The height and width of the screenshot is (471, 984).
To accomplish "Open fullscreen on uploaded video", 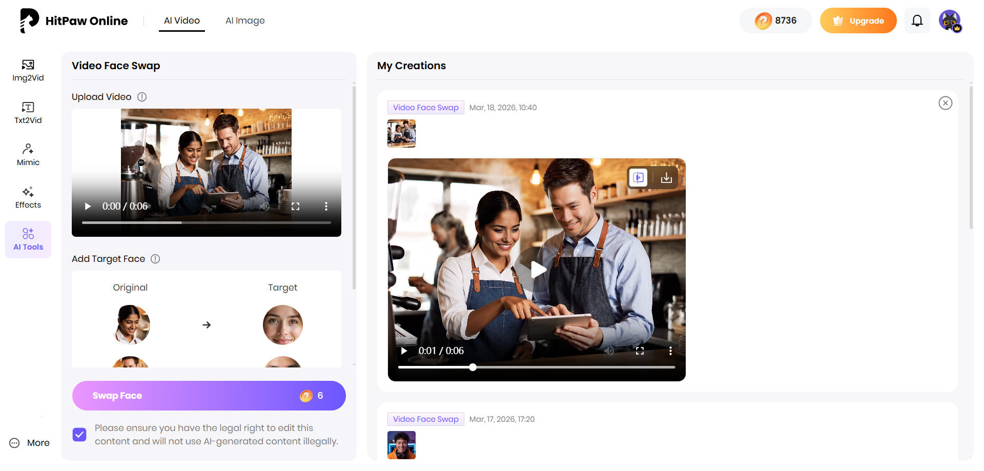I will click(x=295, y=206).
